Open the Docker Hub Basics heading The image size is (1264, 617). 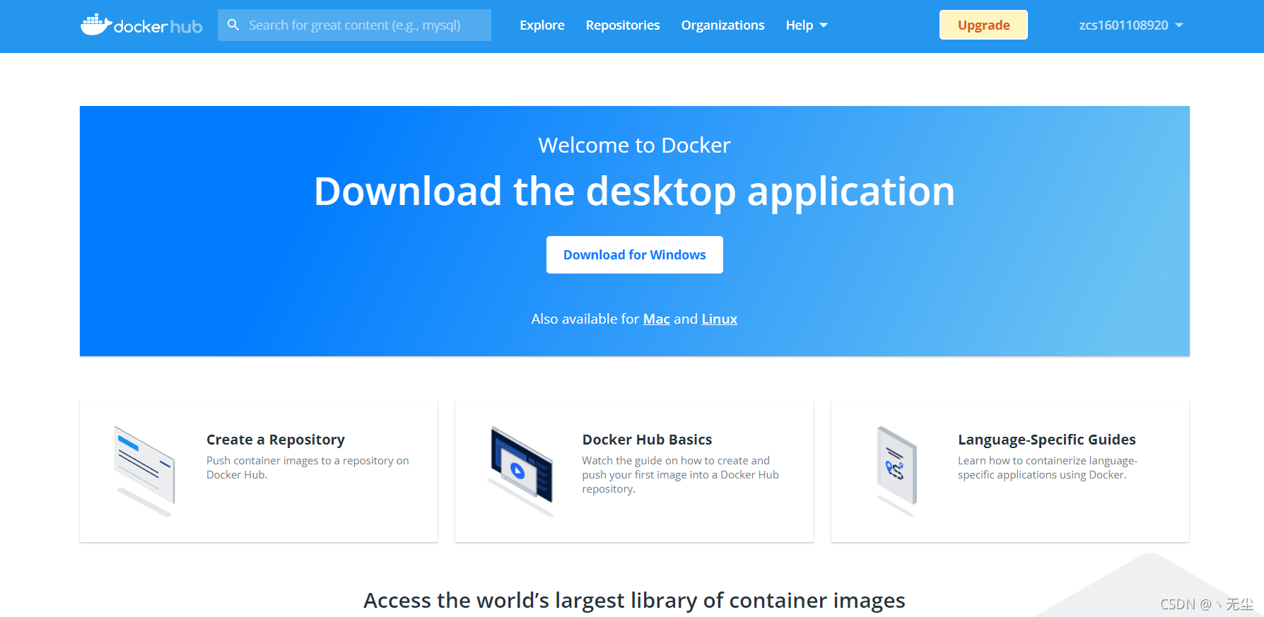click(647, 440)
